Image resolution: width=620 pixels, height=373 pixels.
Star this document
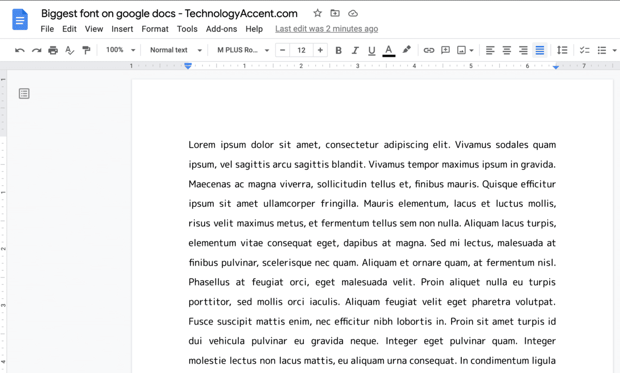[317, 13]
